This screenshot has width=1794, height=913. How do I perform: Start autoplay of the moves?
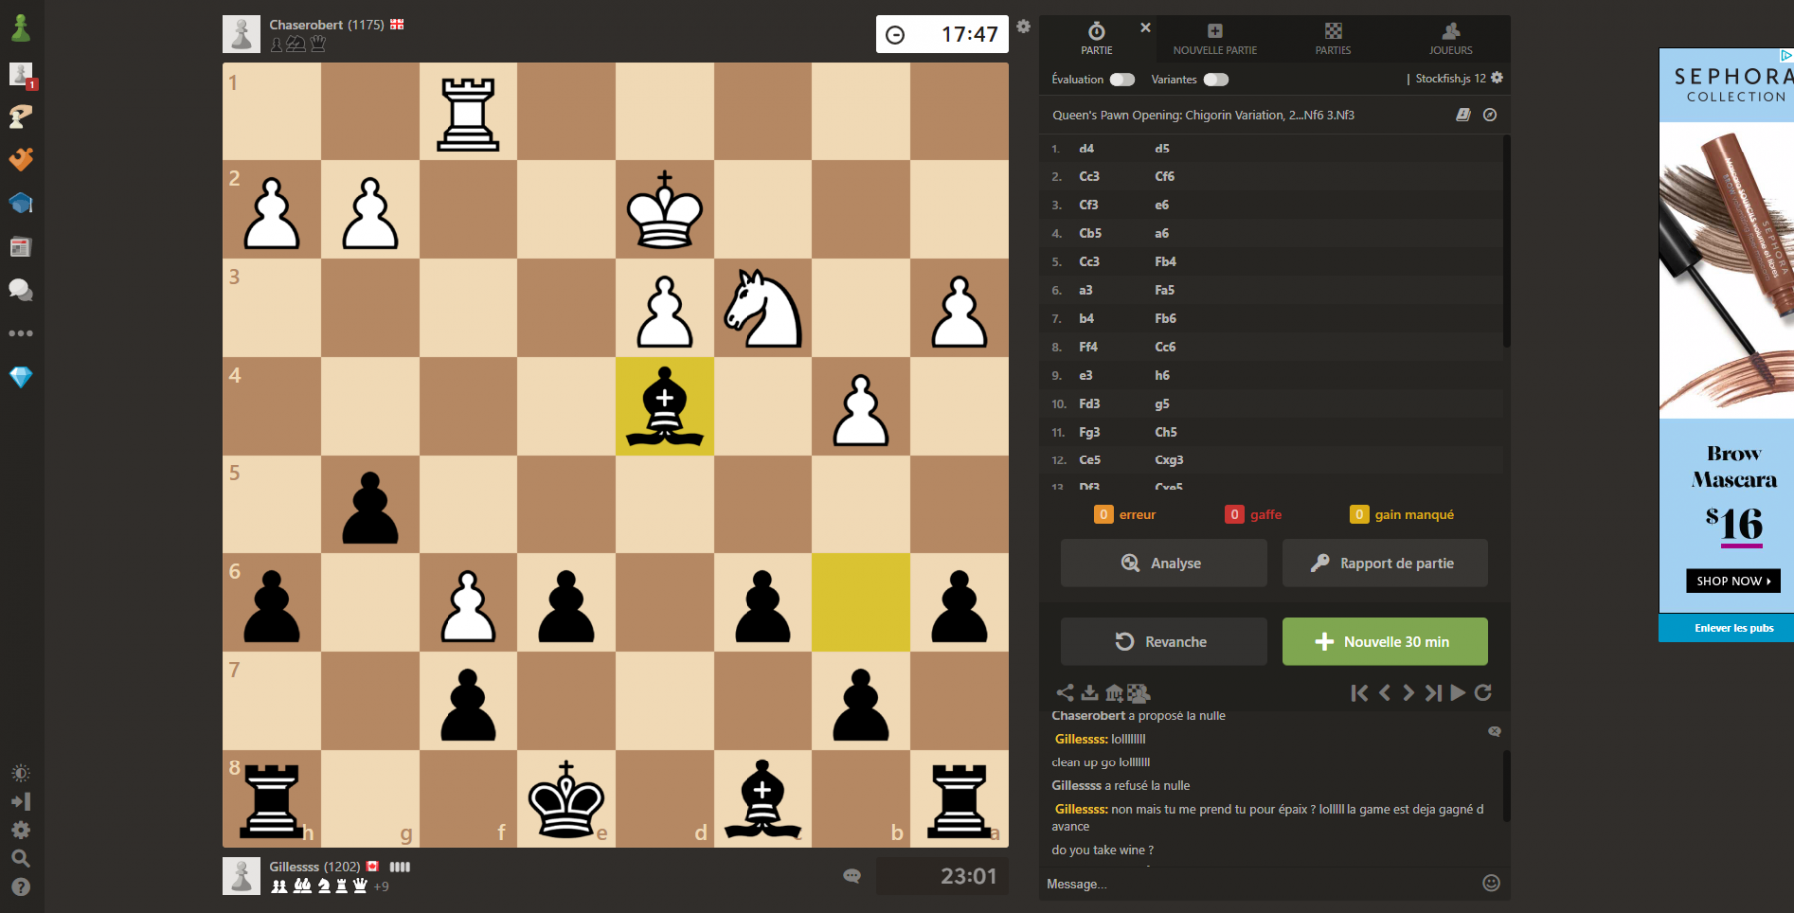[1458, 693]
